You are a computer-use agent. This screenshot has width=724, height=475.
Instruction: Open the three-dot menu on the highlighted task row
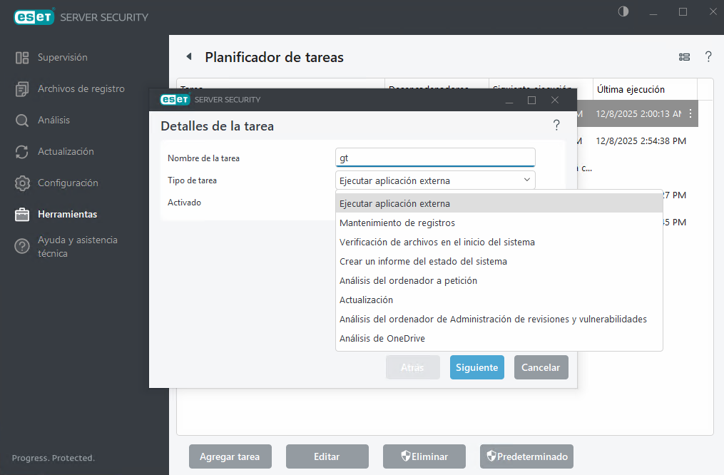point(690,113)
